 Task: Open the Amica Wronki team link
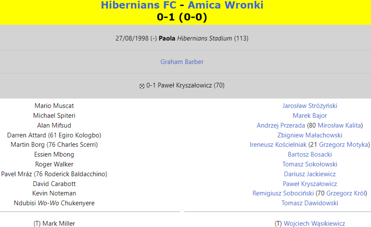tap(226, 5)
